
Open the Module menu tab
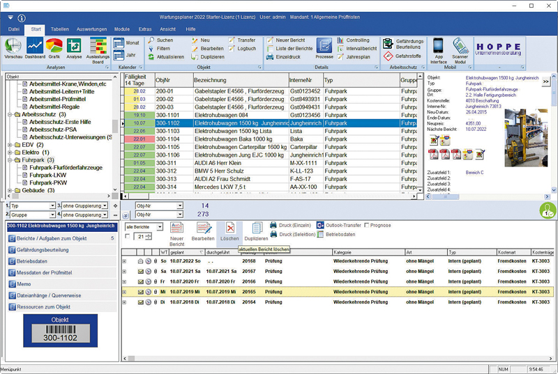(121, 29)
